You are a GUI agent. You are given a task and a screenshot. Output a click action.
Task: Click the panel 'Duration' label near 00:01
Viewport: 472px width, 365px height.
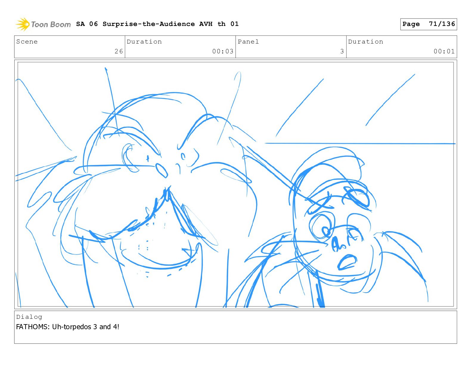[x=366, y=42]
